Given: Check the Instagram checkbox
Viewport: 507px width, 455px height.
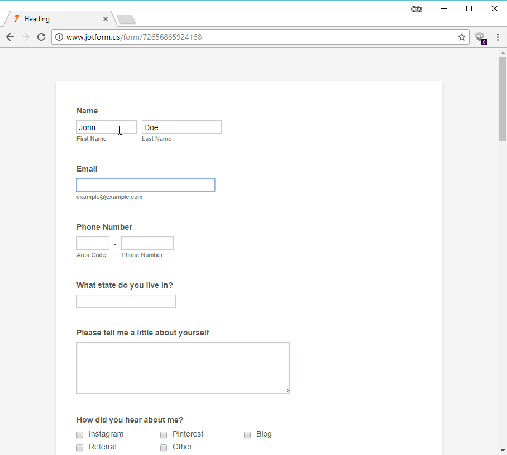Looking at the screenshot, I should tap(80, 434).
